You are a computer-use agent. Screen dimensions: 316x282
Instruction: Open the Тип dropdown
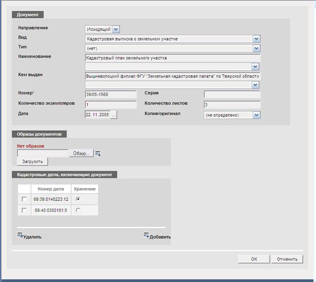tap(256, 48)
